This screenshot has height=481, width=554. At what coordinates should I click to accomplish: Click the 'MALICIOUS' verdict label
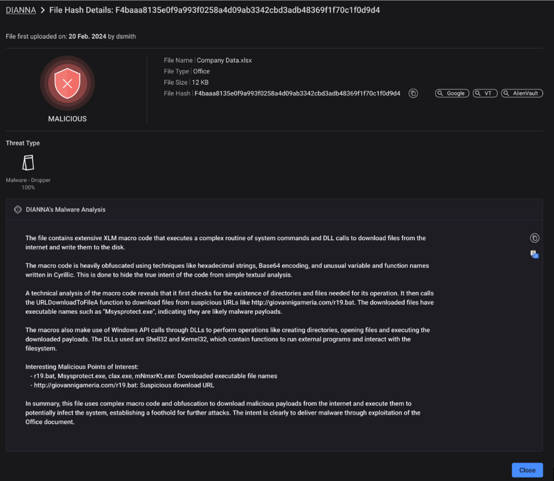point(67,119)
